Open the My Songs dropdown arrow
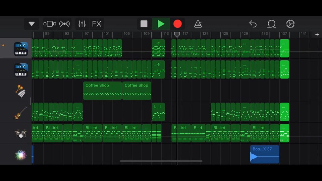This screenshot has width=322, height=181. point(32,24)
